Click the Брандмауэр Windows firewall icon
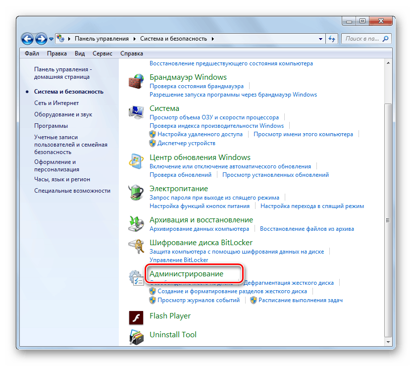Image resolution: width=412 pixels, height=366 pixels. [136, 80]
